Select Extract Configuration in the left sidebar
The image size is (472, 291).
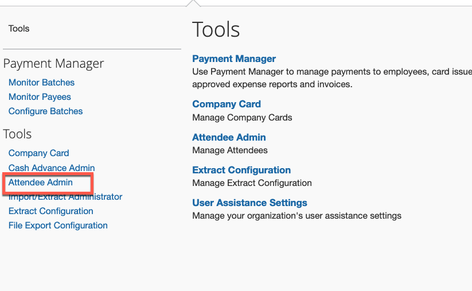[x=50, y=211]
